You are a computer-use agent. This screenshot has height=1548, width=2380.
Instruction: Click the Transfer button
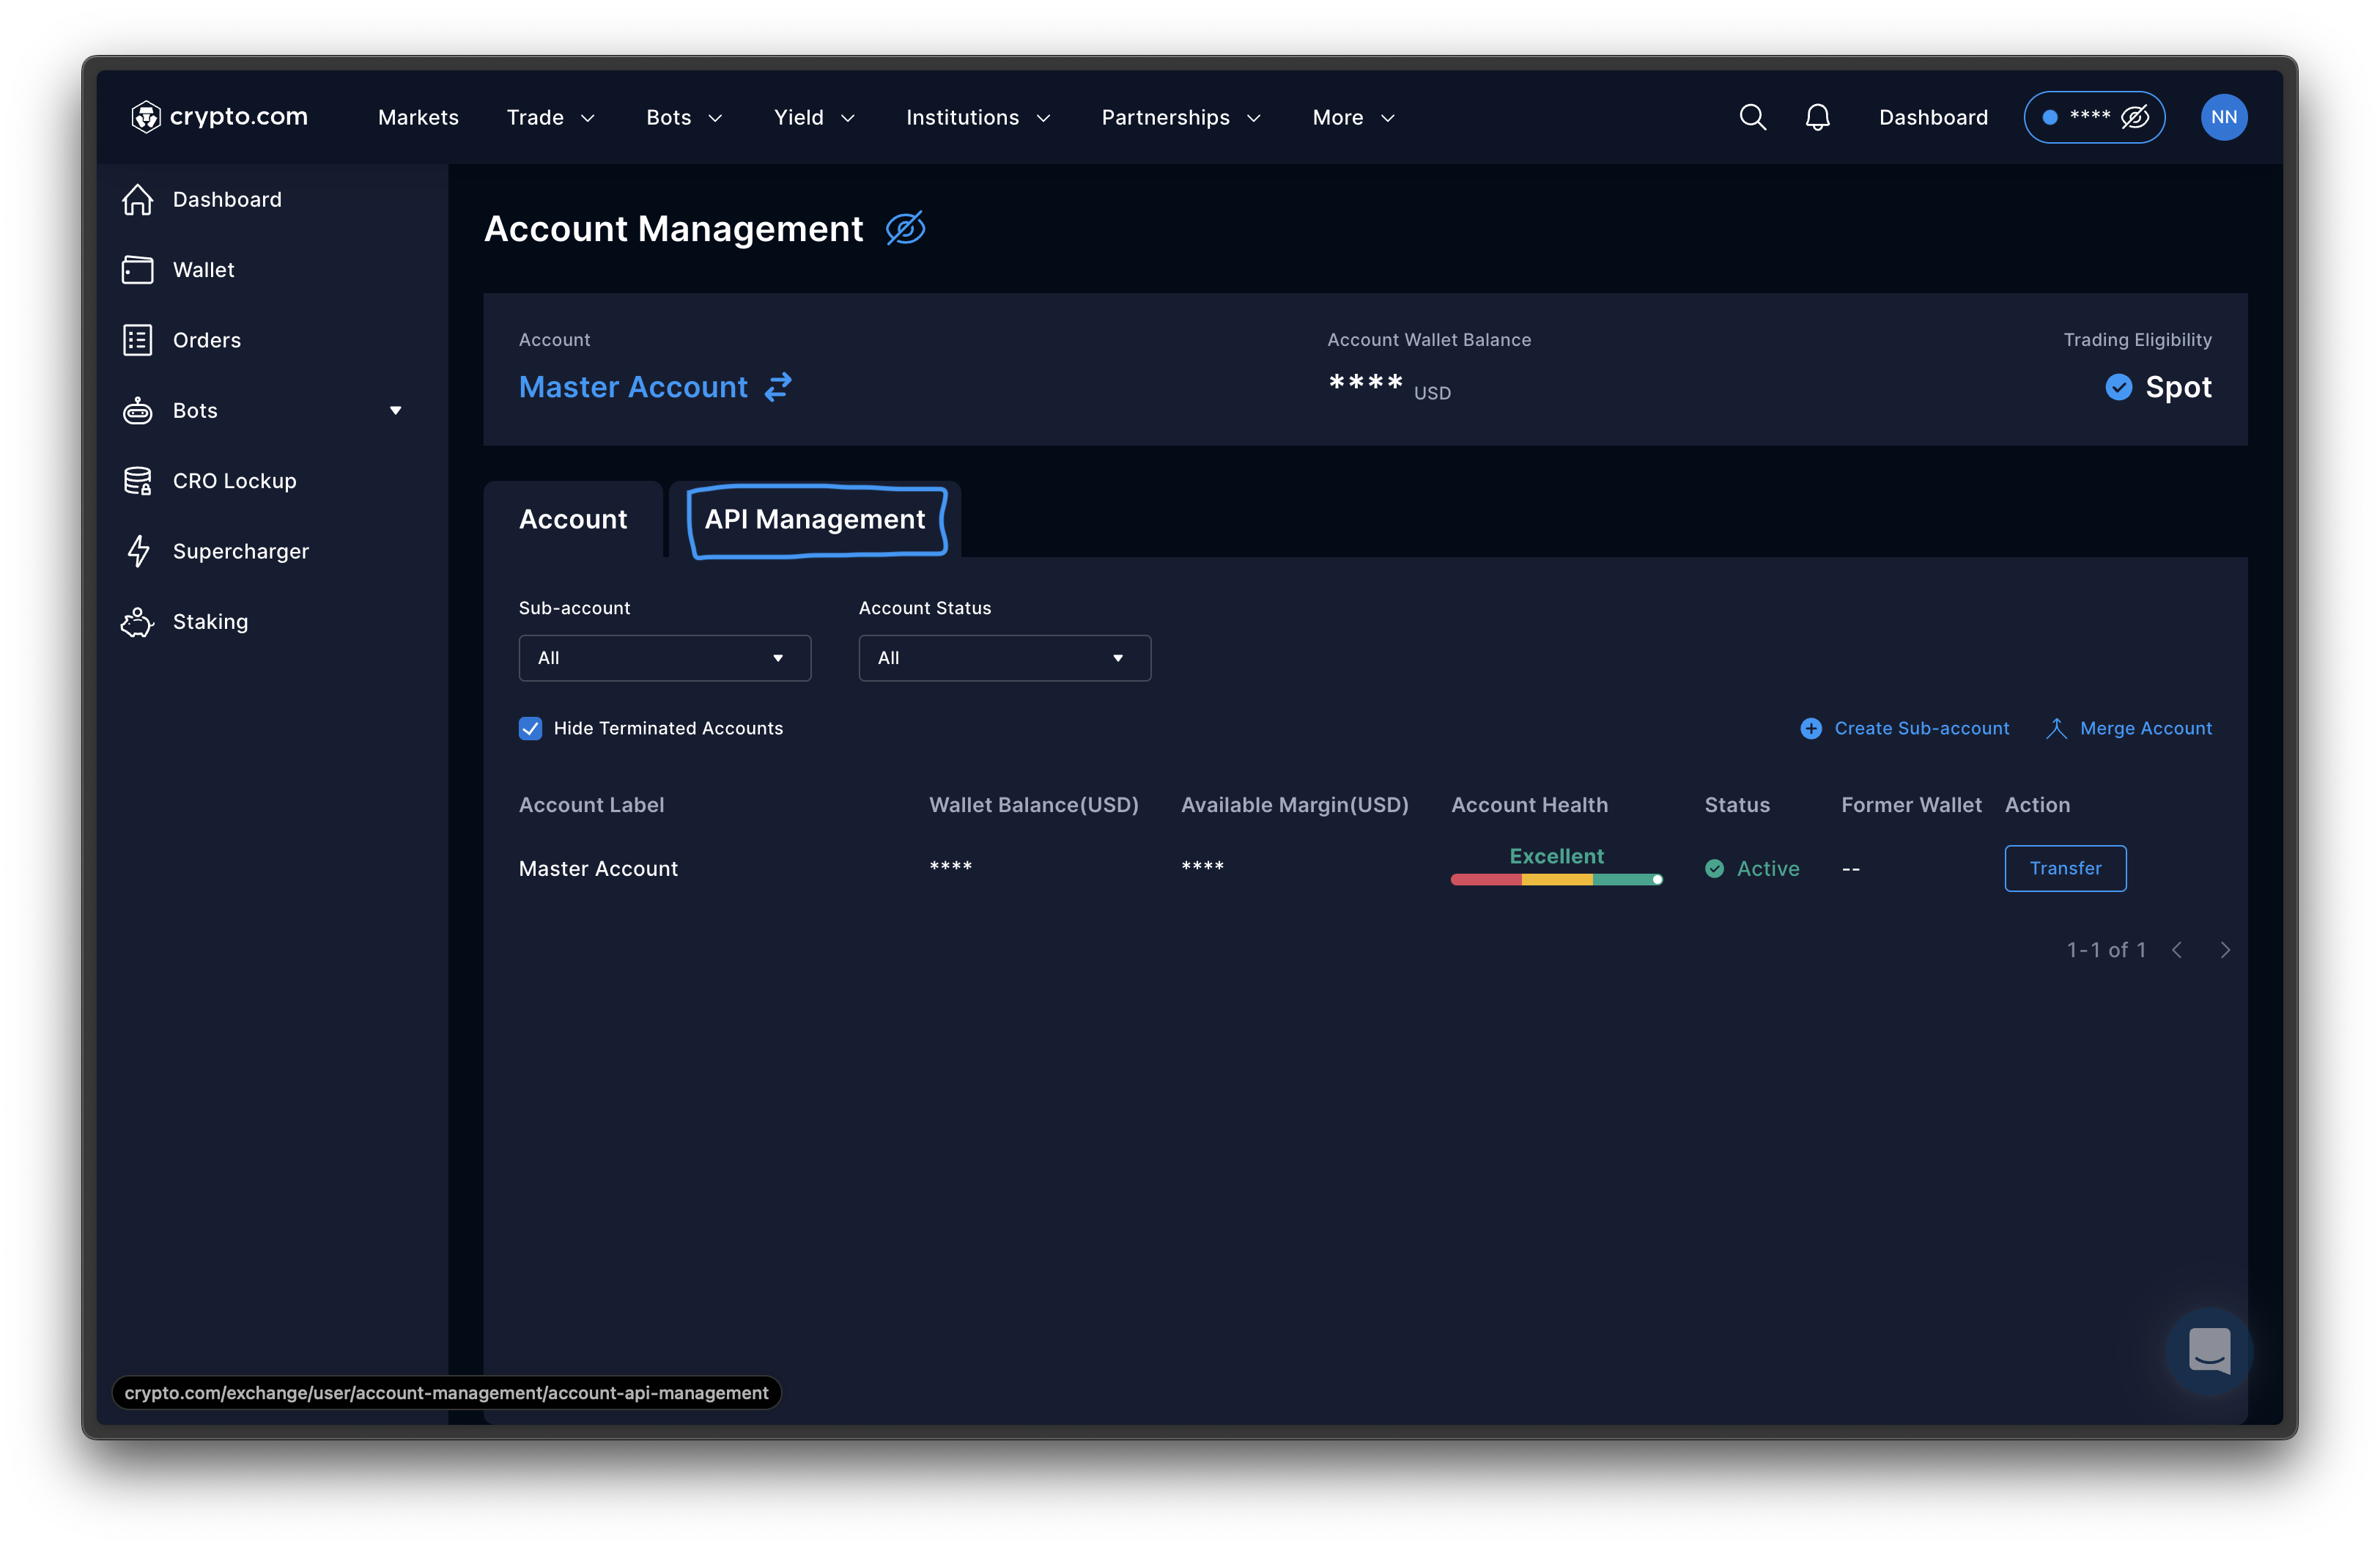pos(2065,868)
